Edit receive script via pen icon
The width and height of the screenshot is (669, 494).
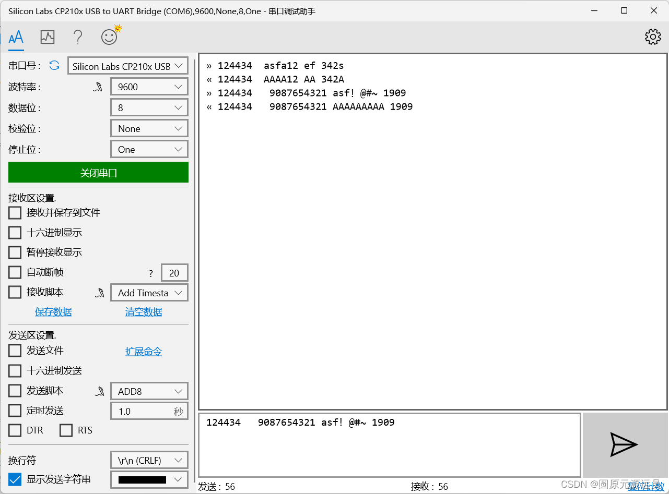[100, 293]
